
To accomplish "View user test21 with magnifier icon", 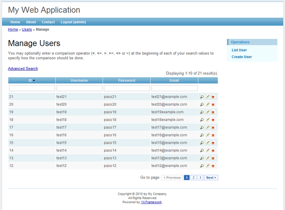I will pyautogui.click(x=202, y=97).
